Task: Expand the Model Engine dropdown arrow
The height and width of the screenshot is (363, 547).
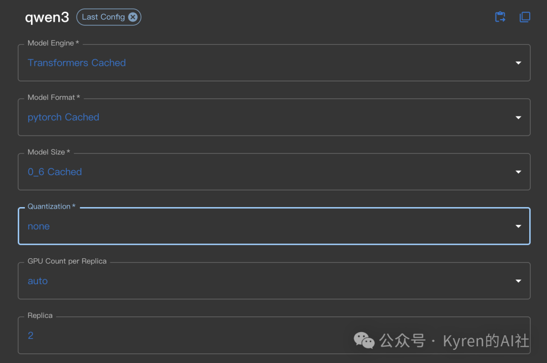Action: tap(518, 63)
